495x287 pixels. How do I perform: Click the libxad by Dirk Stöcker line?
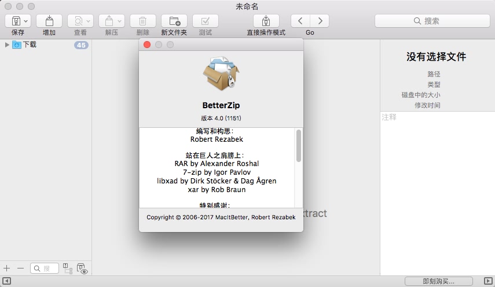217,181
